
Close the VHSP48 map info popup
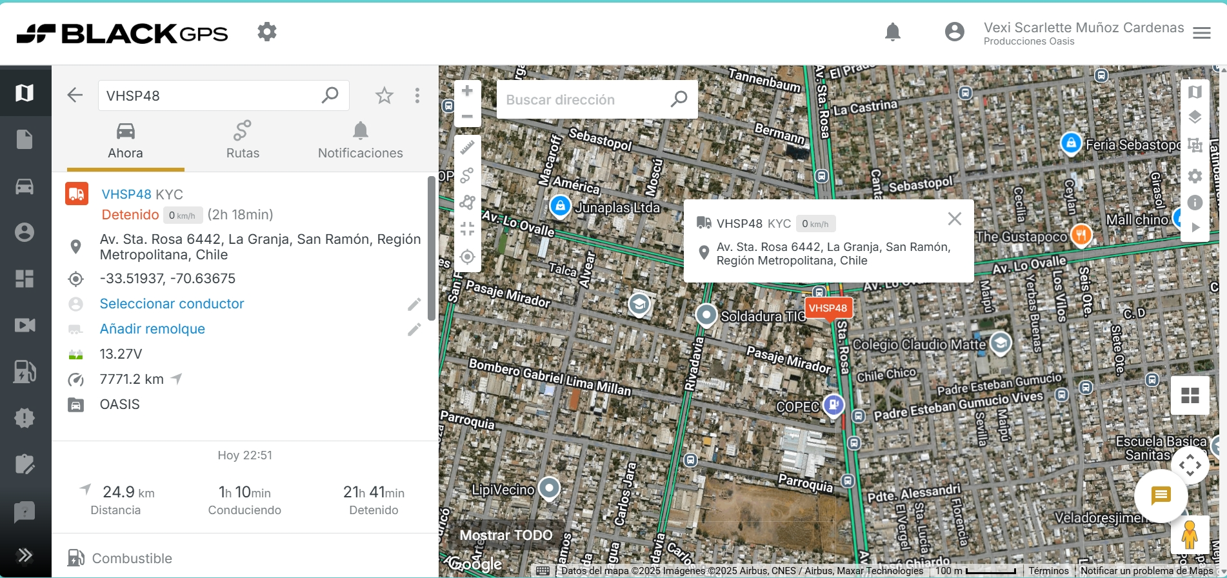955,219
